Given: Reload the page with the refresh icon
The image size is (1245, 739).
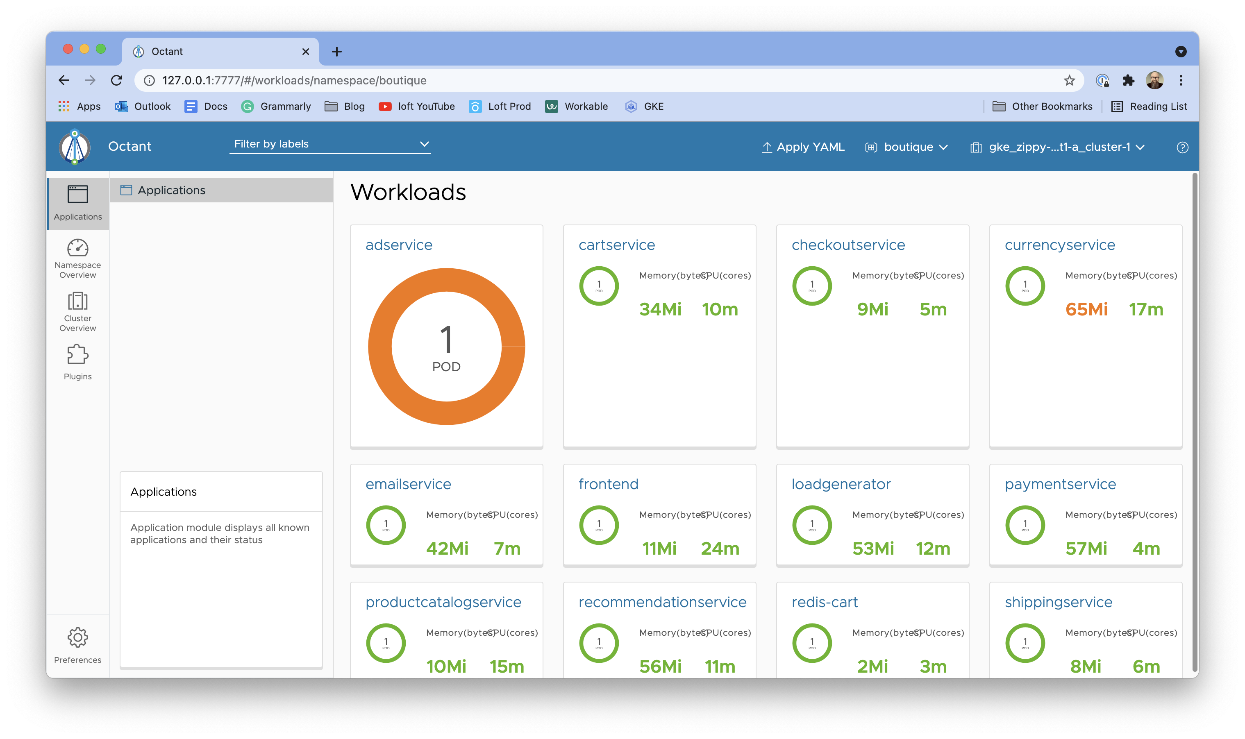Looking at the screenshot, I should (116, 80).
